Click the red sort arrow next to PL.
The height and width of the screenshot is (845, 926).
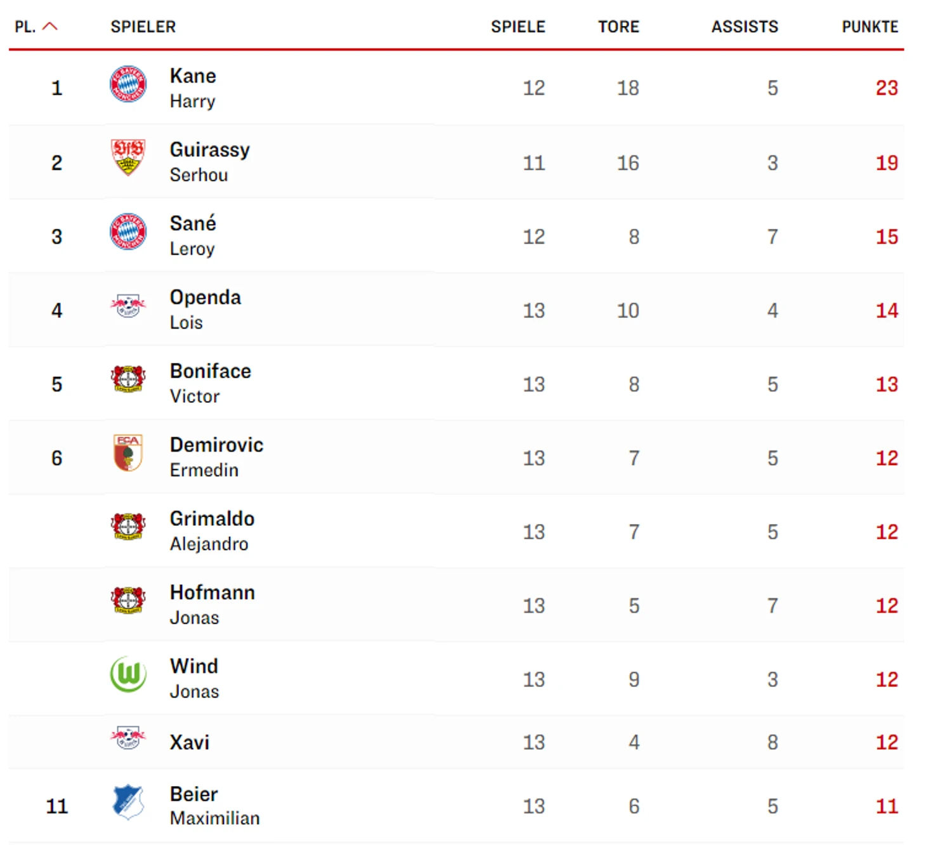[x=49, y=27]
